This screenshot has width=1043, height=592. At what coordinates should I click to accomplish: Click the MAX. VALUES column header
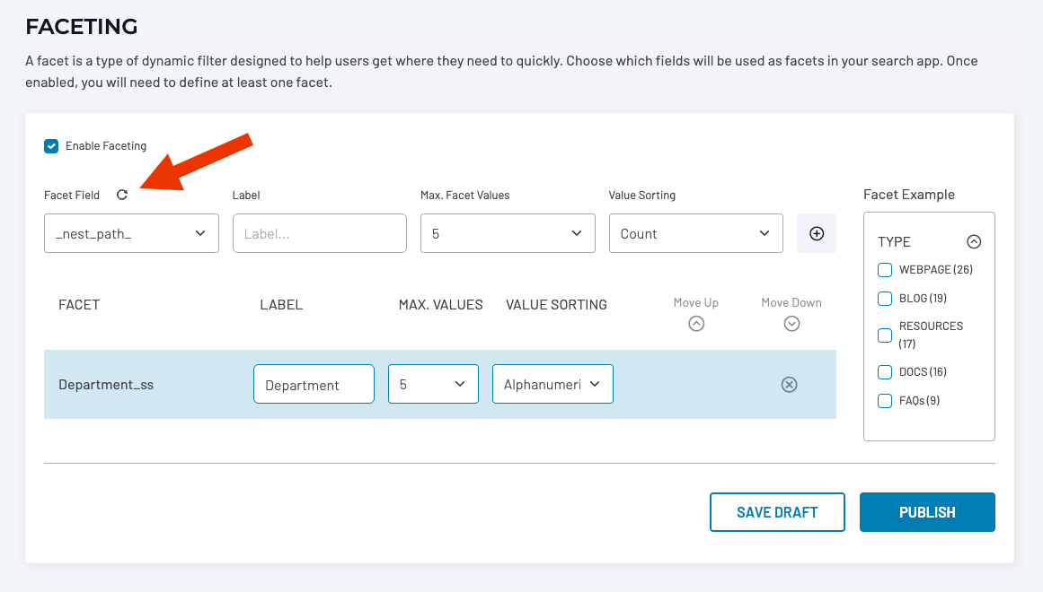[x=440, y=305]
